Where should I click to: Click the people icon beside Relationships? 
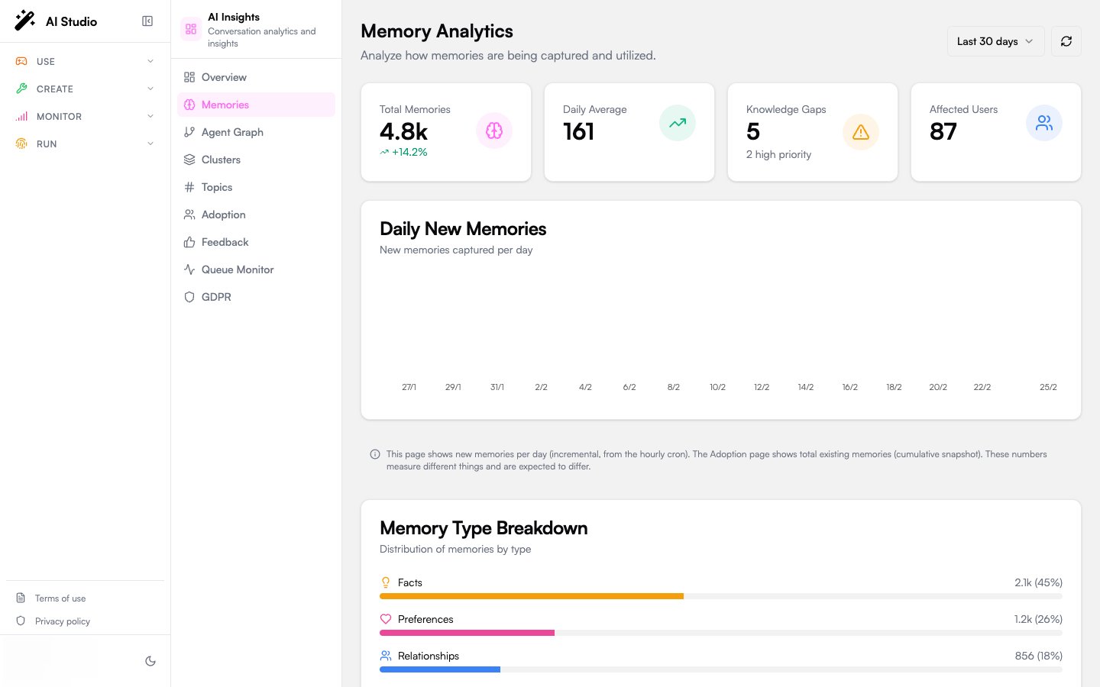[x=386, y=656]
